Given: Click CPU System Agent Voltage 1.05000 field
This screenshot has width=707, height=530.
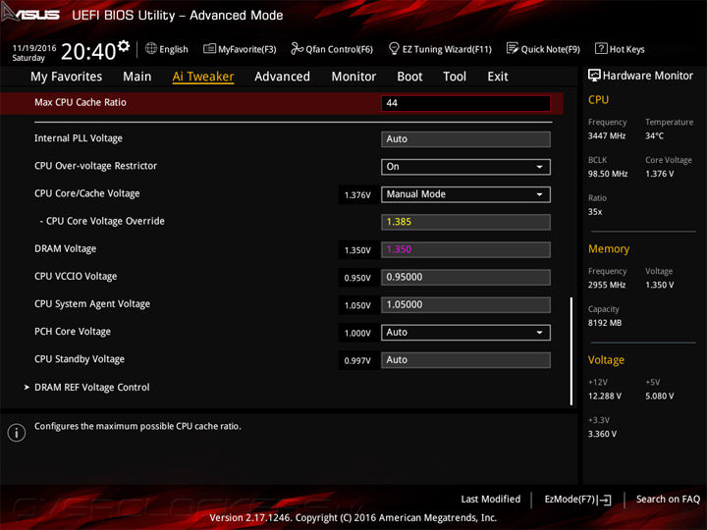Looking at the screenshot, I should tap(465, 304).
